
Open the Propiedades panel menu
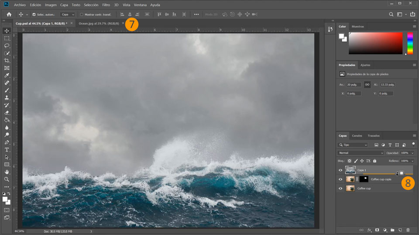414,65
